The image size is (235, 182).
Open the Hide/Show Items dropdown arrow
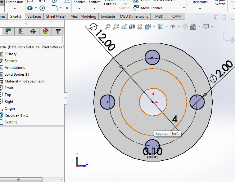click(x=179, y=27)
